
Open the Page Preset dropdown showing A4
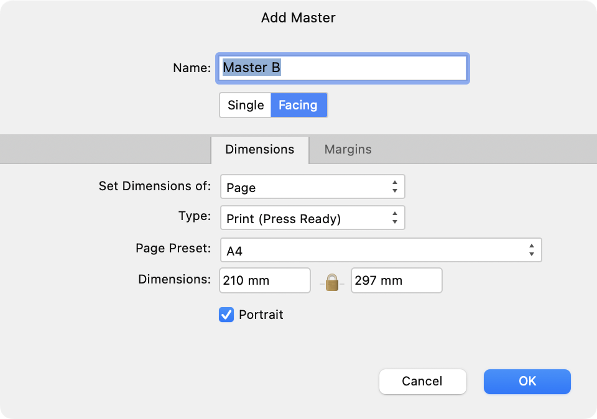point(373,249)
